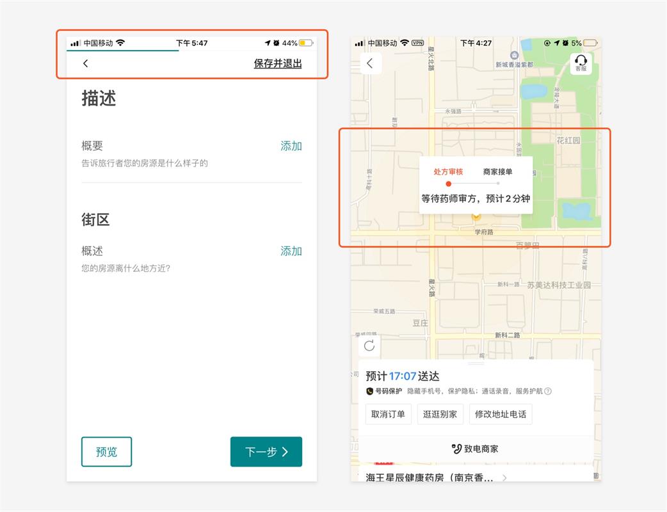Tap the 取消订单 button
This screenshot has width=667, height=512.
(x=389, y=414)
